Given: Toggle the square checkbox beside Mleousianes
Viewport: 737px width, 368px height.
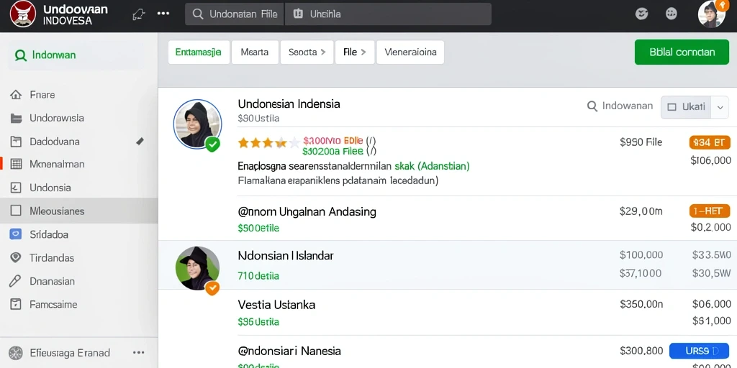Looking at the screenshot, I should (x=16, y=211).
